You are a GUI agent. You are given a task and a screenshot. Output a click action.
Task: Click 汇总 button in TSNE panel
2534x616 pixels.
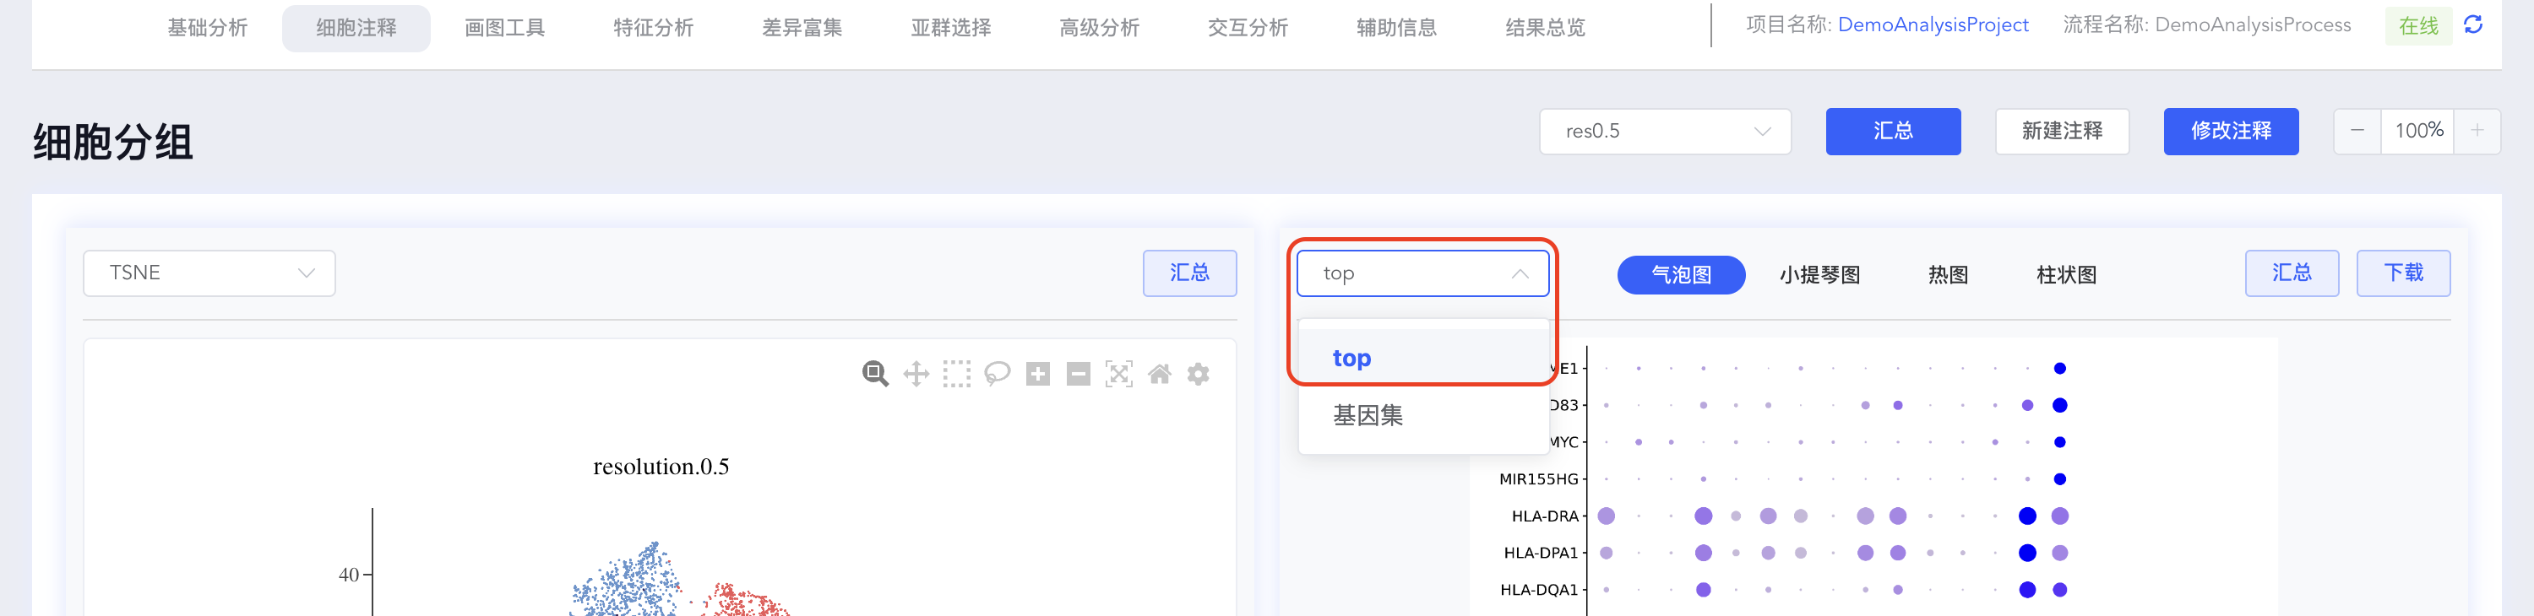pos(1189,273)
